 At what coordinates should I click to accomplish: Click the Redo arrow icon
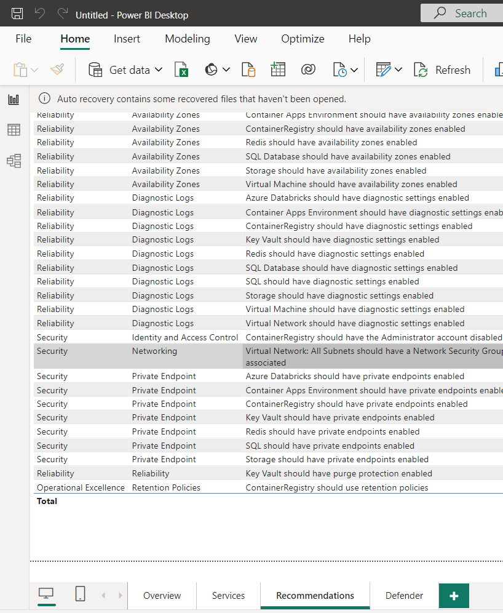pyautogui.click(x=63, y=14)
